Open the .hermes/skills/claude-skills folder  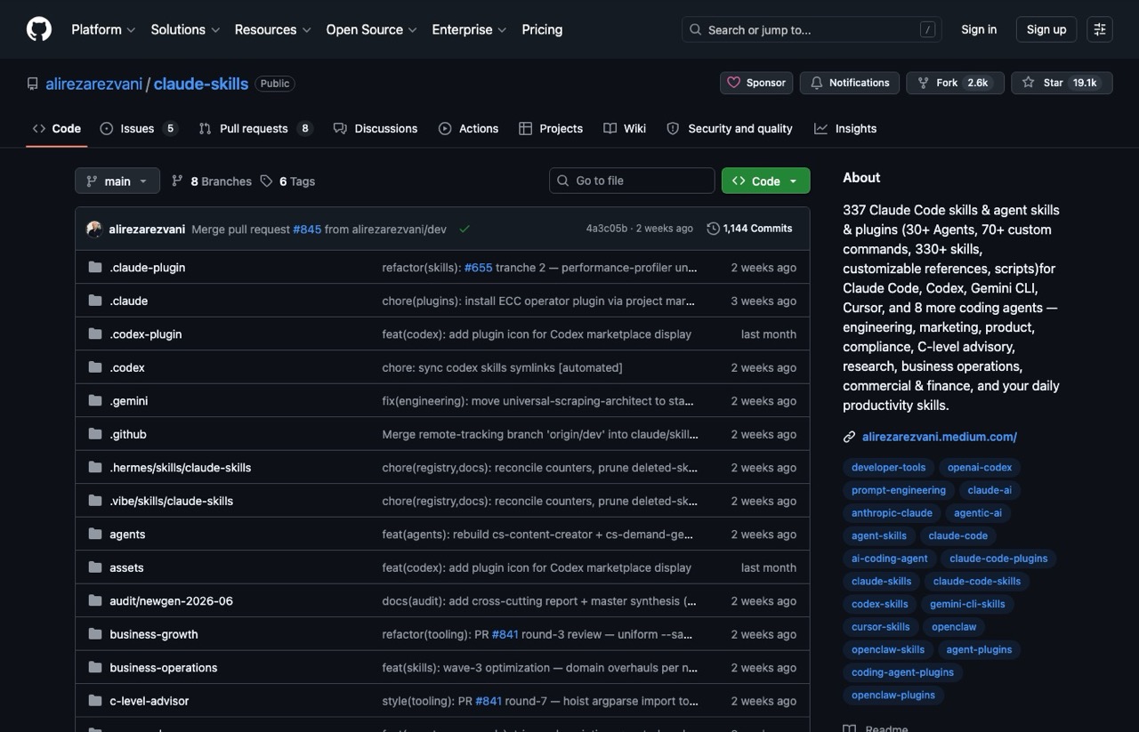pyautogui.click(x=181, y=467)
